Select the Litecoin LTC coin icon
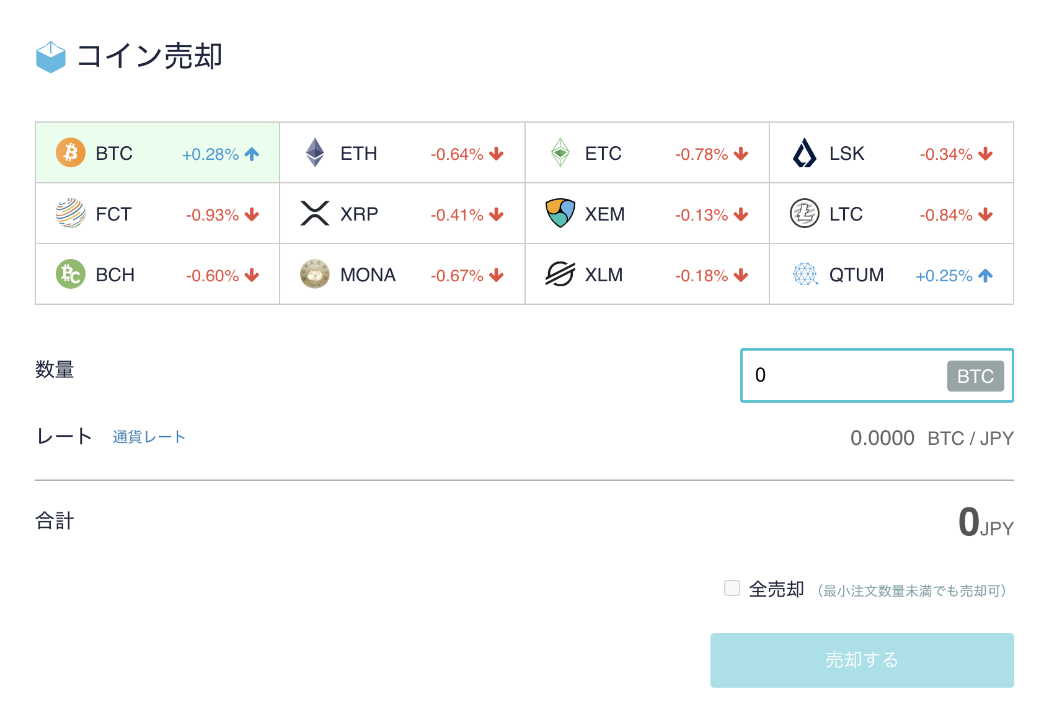The width and height of the screenshot is (1044, 710). pos(805,213)
